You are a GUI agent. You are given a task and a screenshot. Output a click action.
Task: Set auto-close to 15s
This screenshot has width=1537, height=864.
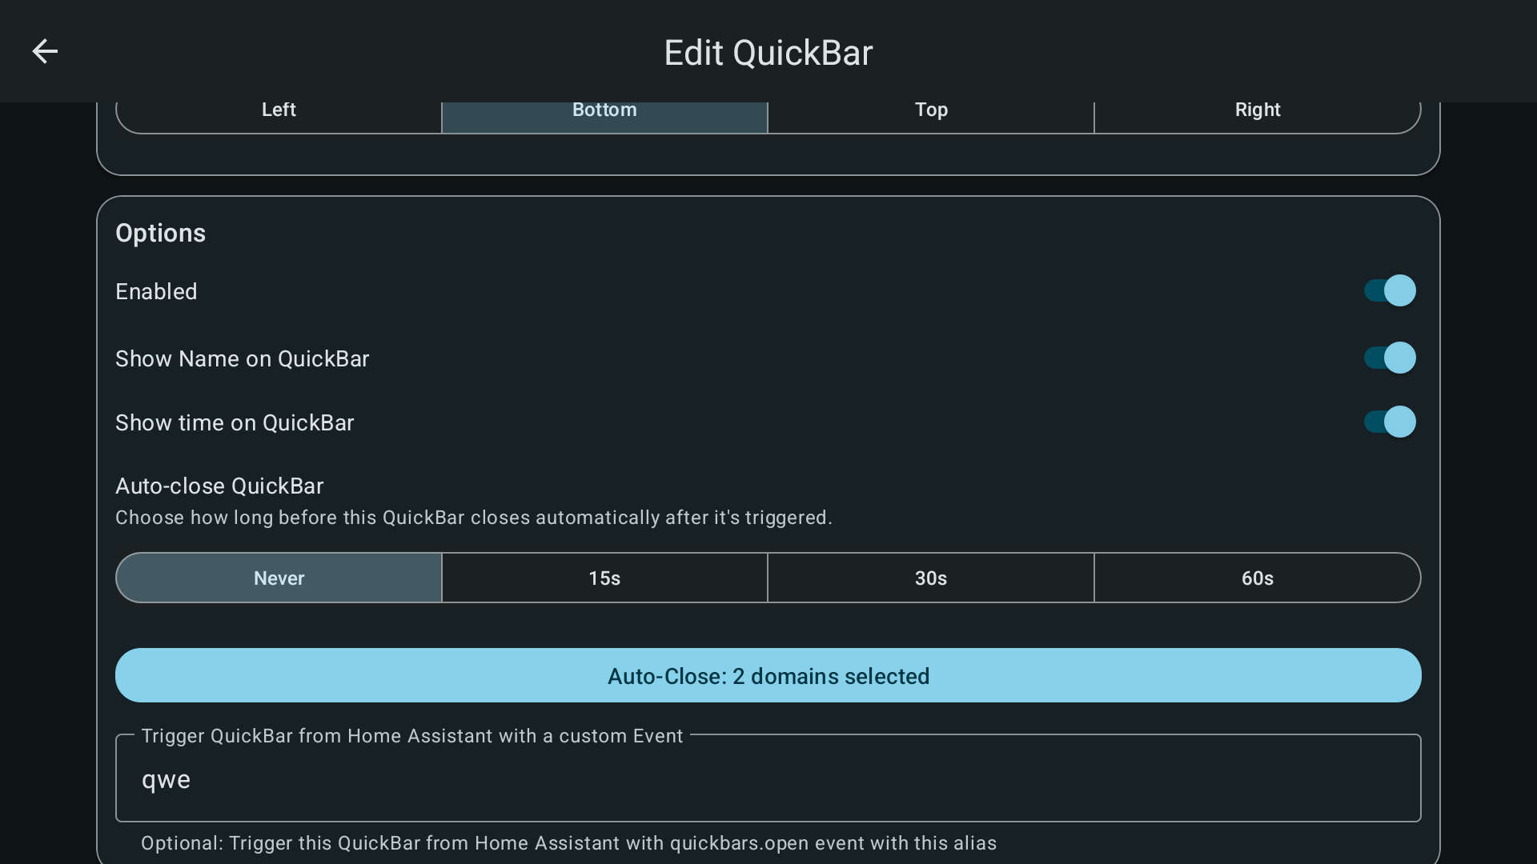click(x=604, y=578)
